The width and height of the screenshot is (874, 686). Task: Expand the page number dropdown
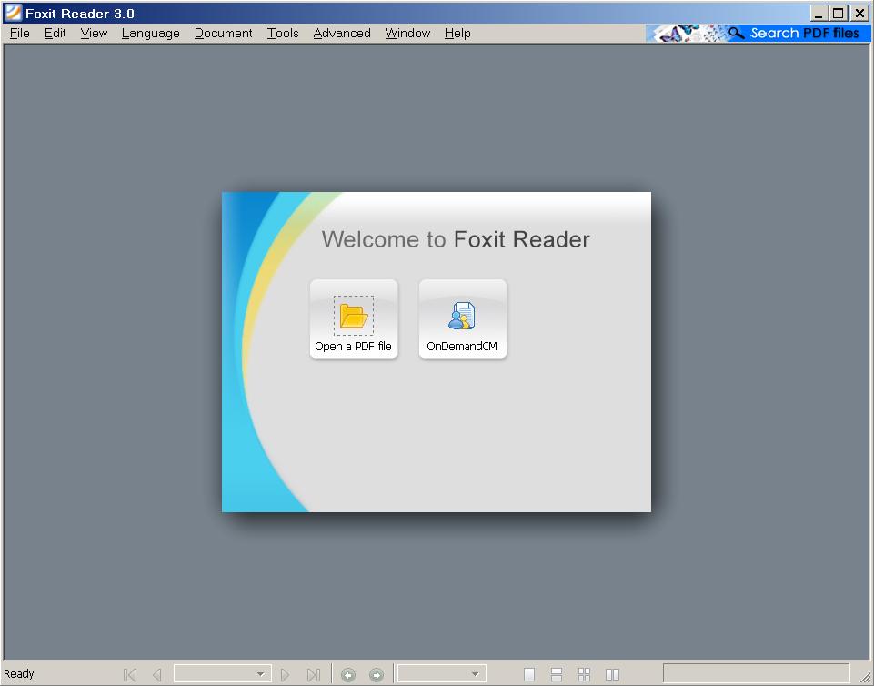(260, 674)
